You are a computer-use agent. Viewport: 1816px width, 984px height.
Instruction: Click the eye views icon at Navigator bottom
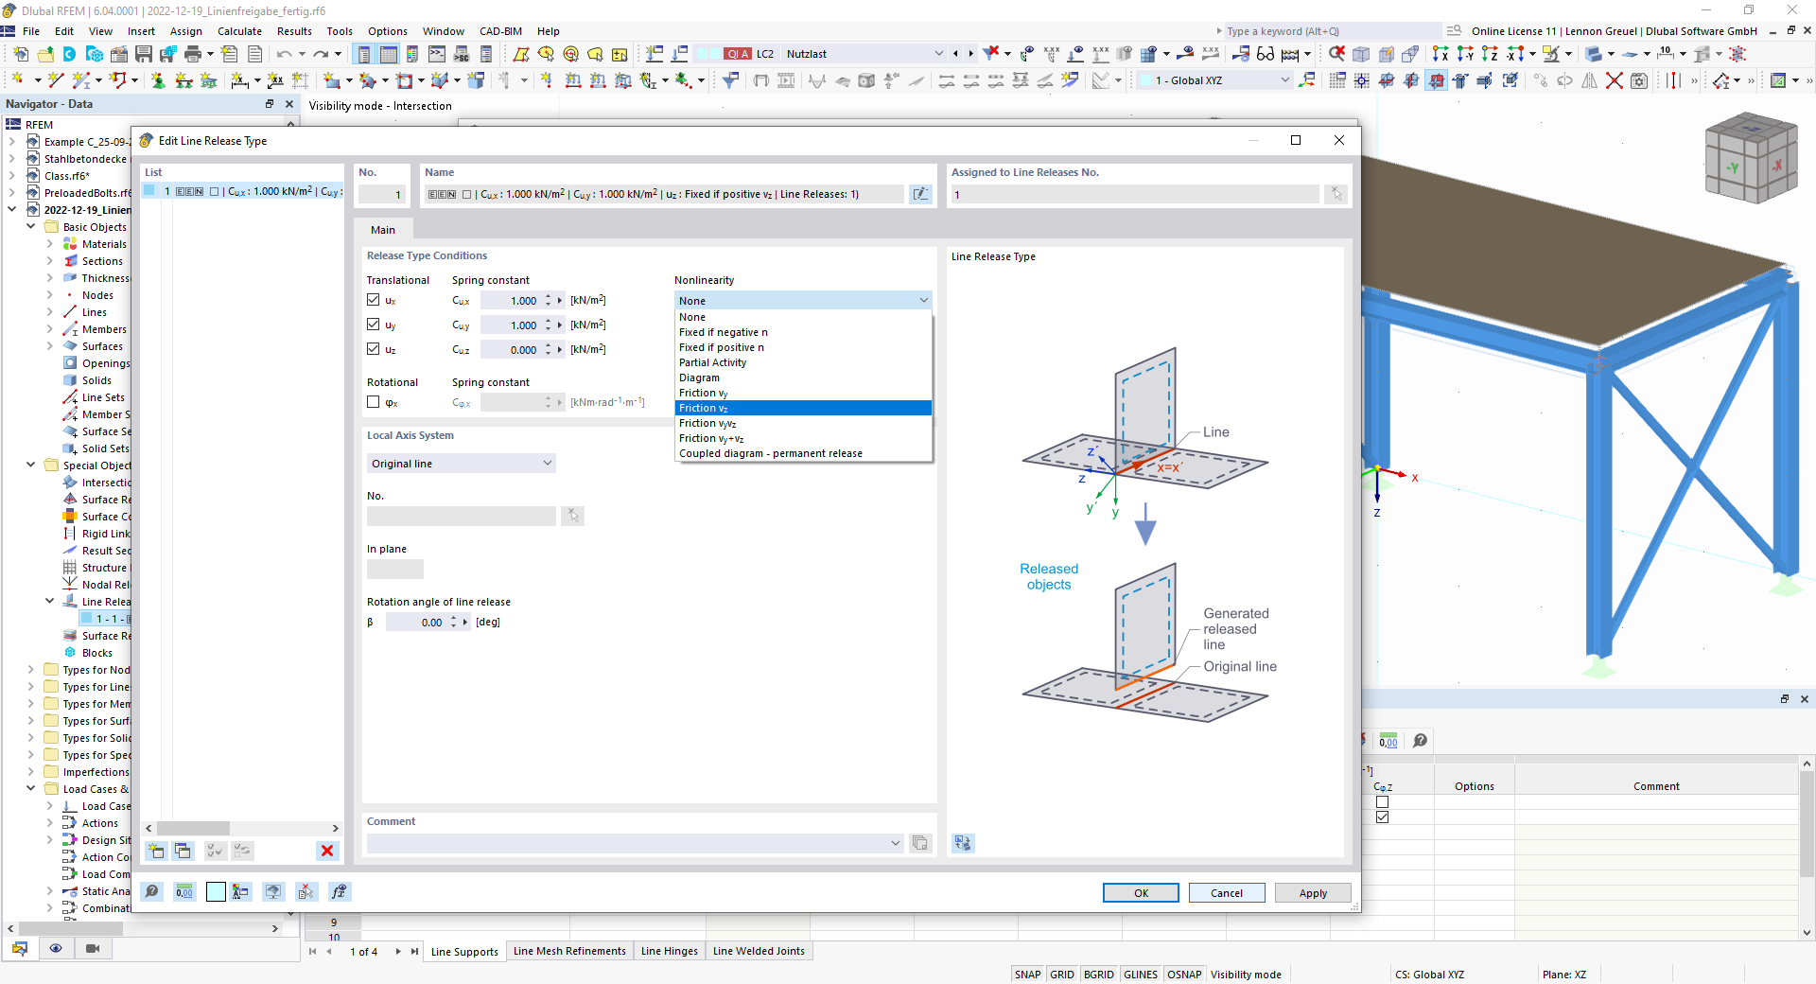(56, 948)
